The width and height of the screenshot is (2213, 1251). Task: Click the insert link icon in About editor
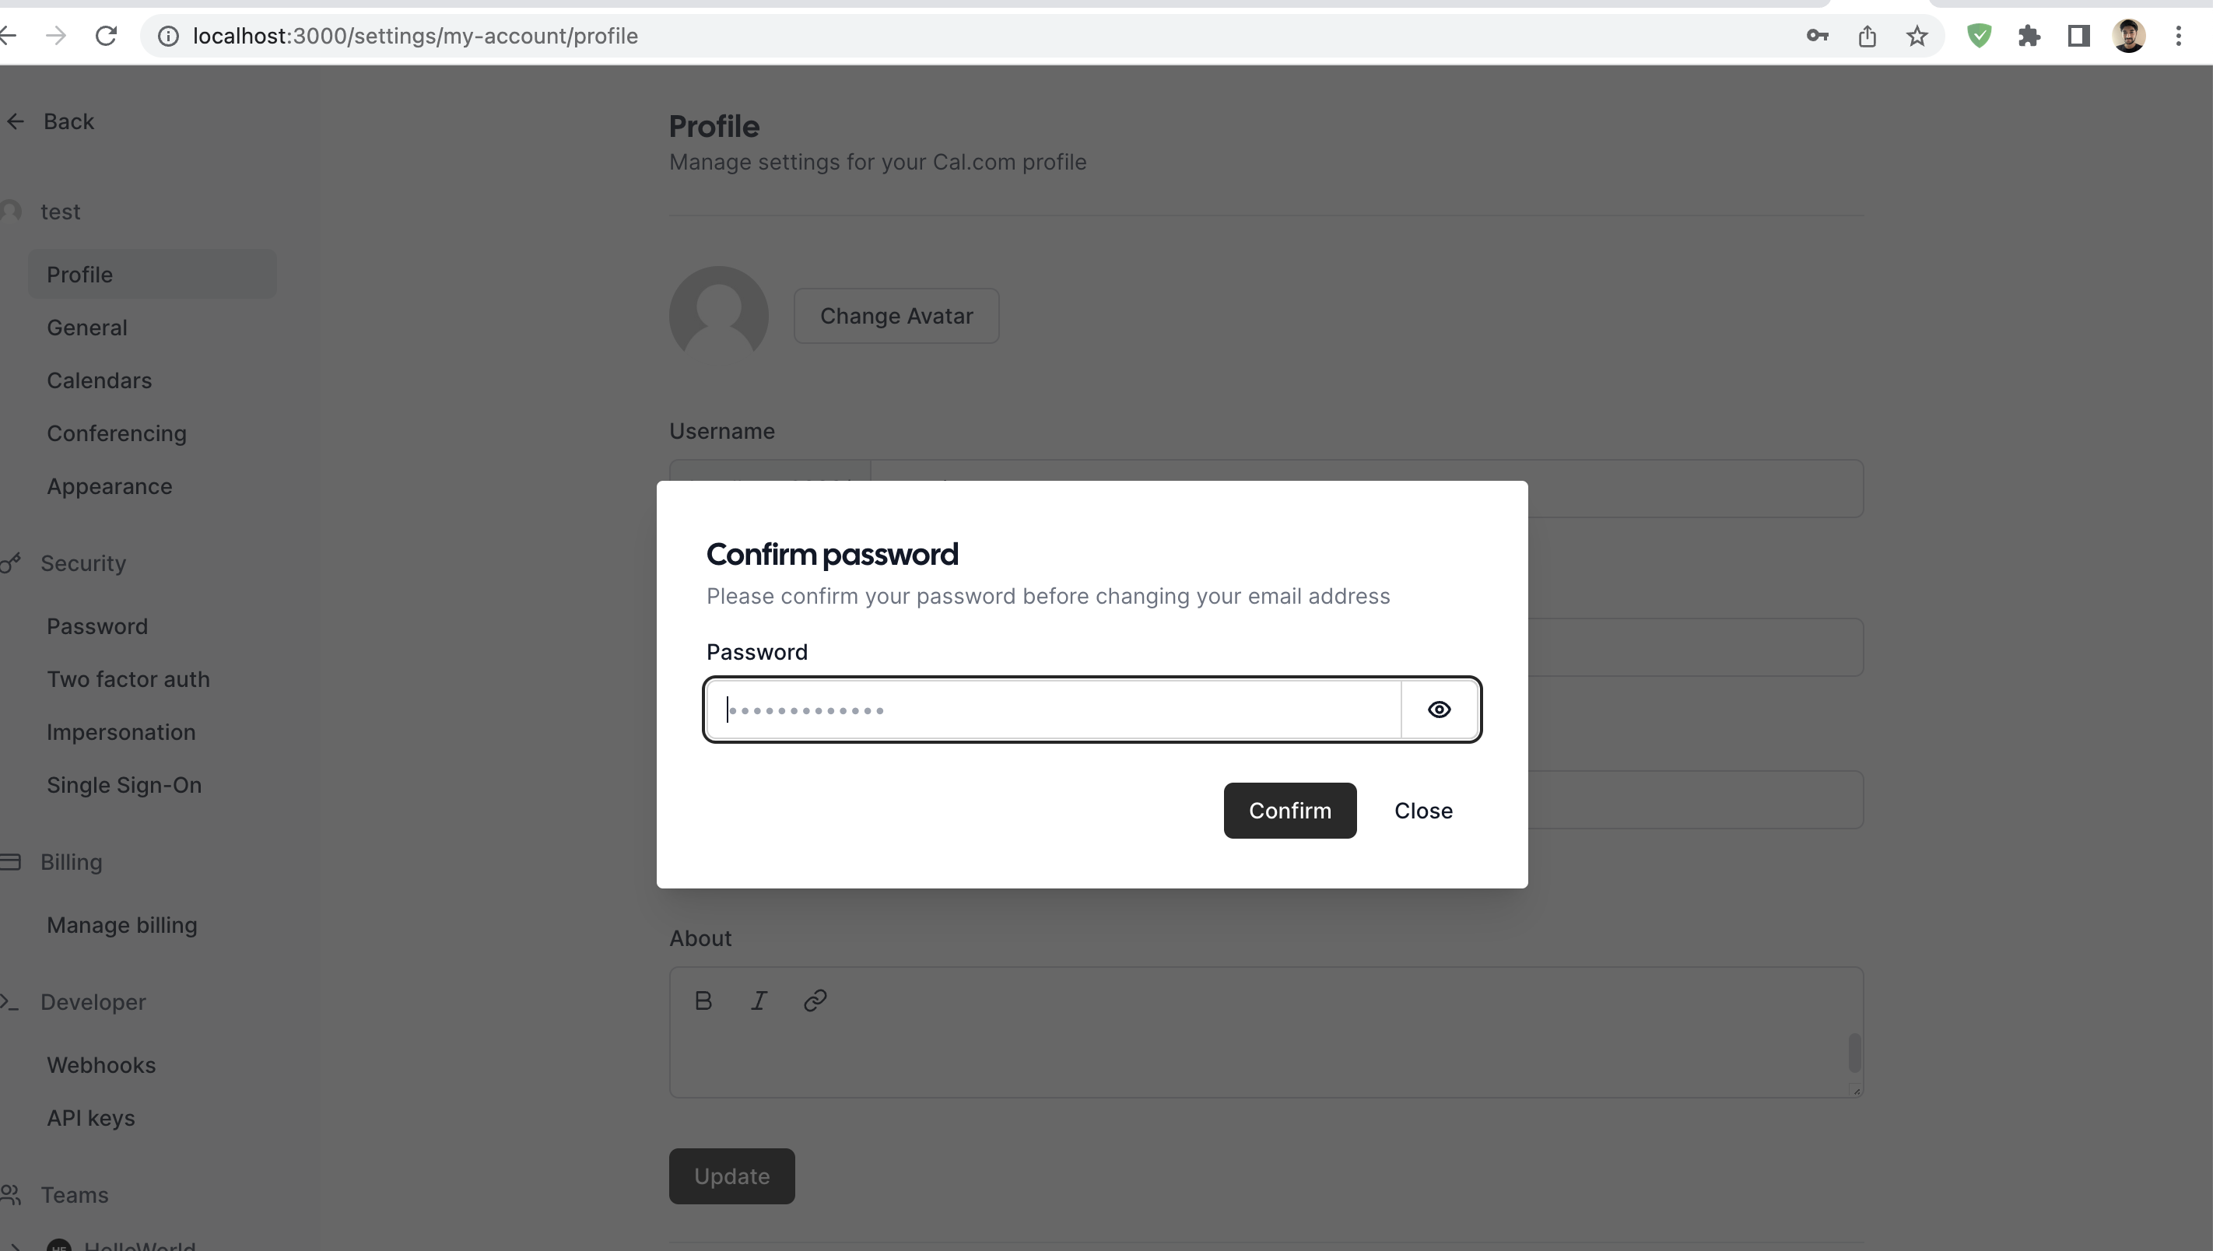(x=815, y=1000)
